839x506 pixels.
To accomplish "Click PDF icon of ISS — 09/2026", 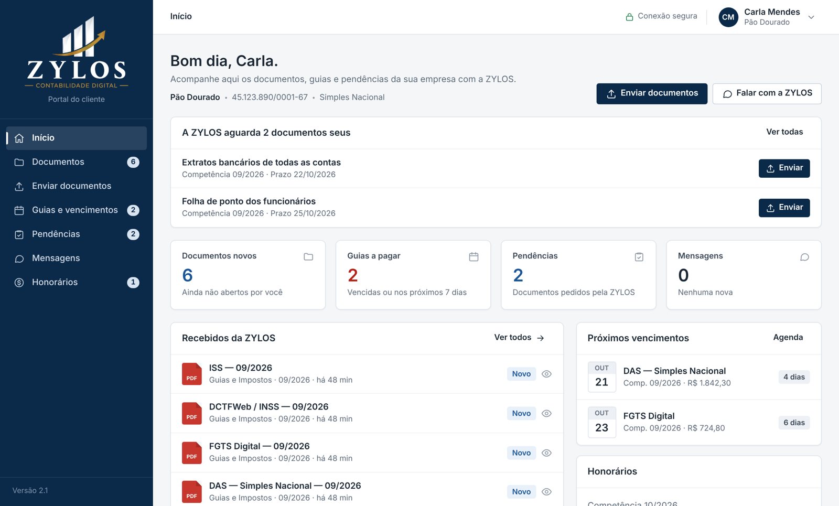I will [x=192, y=374].
